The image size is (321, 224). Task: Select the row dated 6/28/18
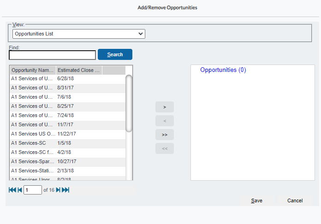coord(67,78)
